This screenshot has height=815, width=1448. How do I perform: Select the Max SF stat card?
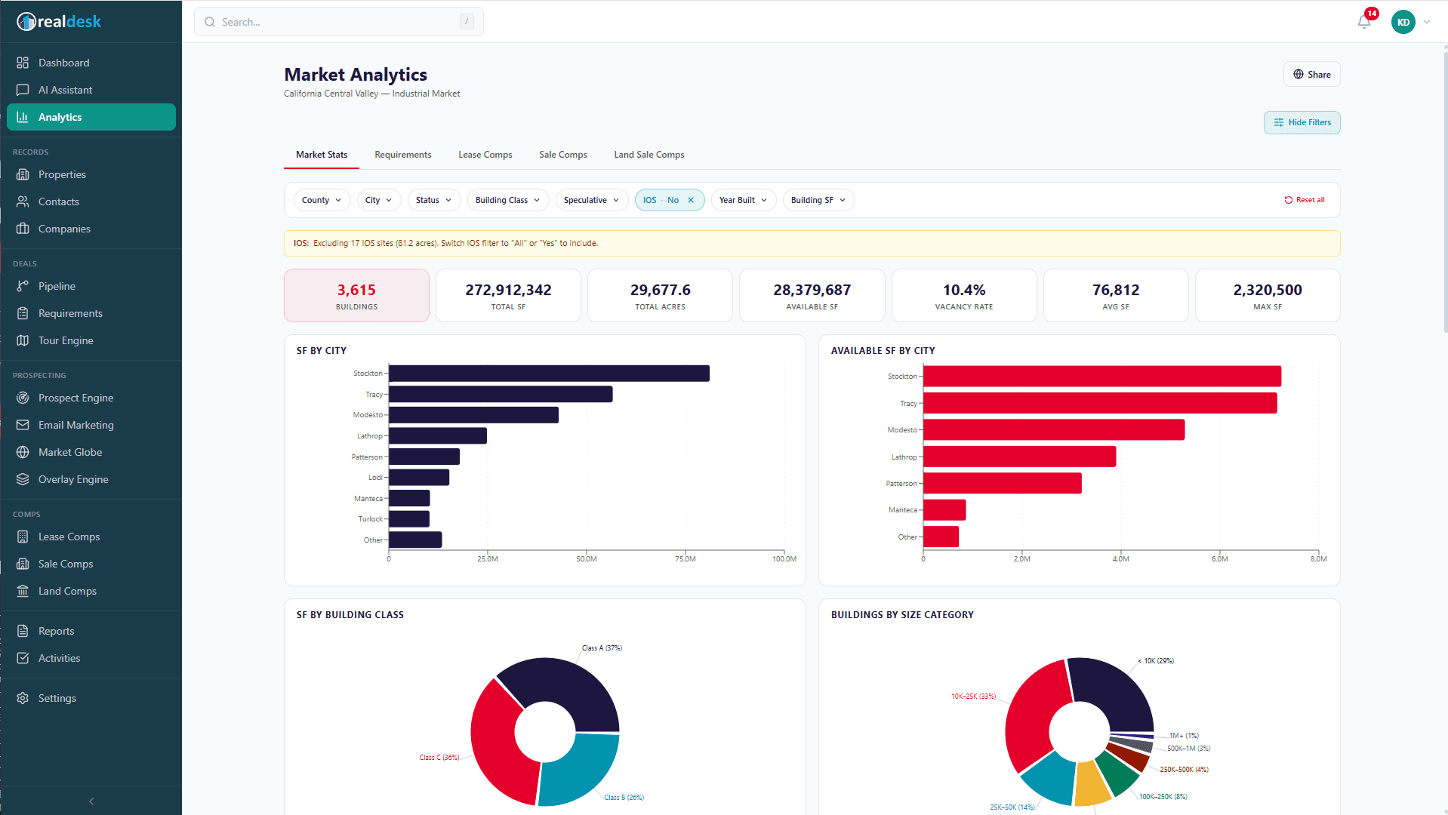tap(1268, 296)
